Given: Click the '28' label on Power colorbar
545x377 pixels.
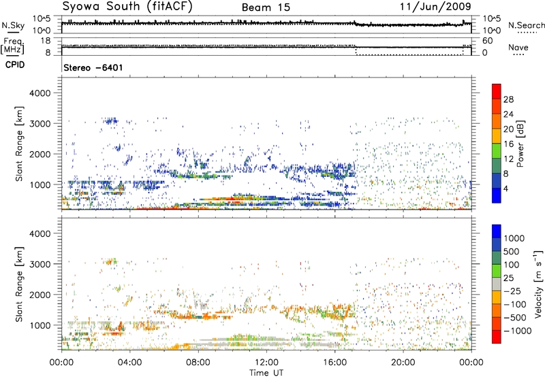Looking at the screenshot, I should point(508,99).
